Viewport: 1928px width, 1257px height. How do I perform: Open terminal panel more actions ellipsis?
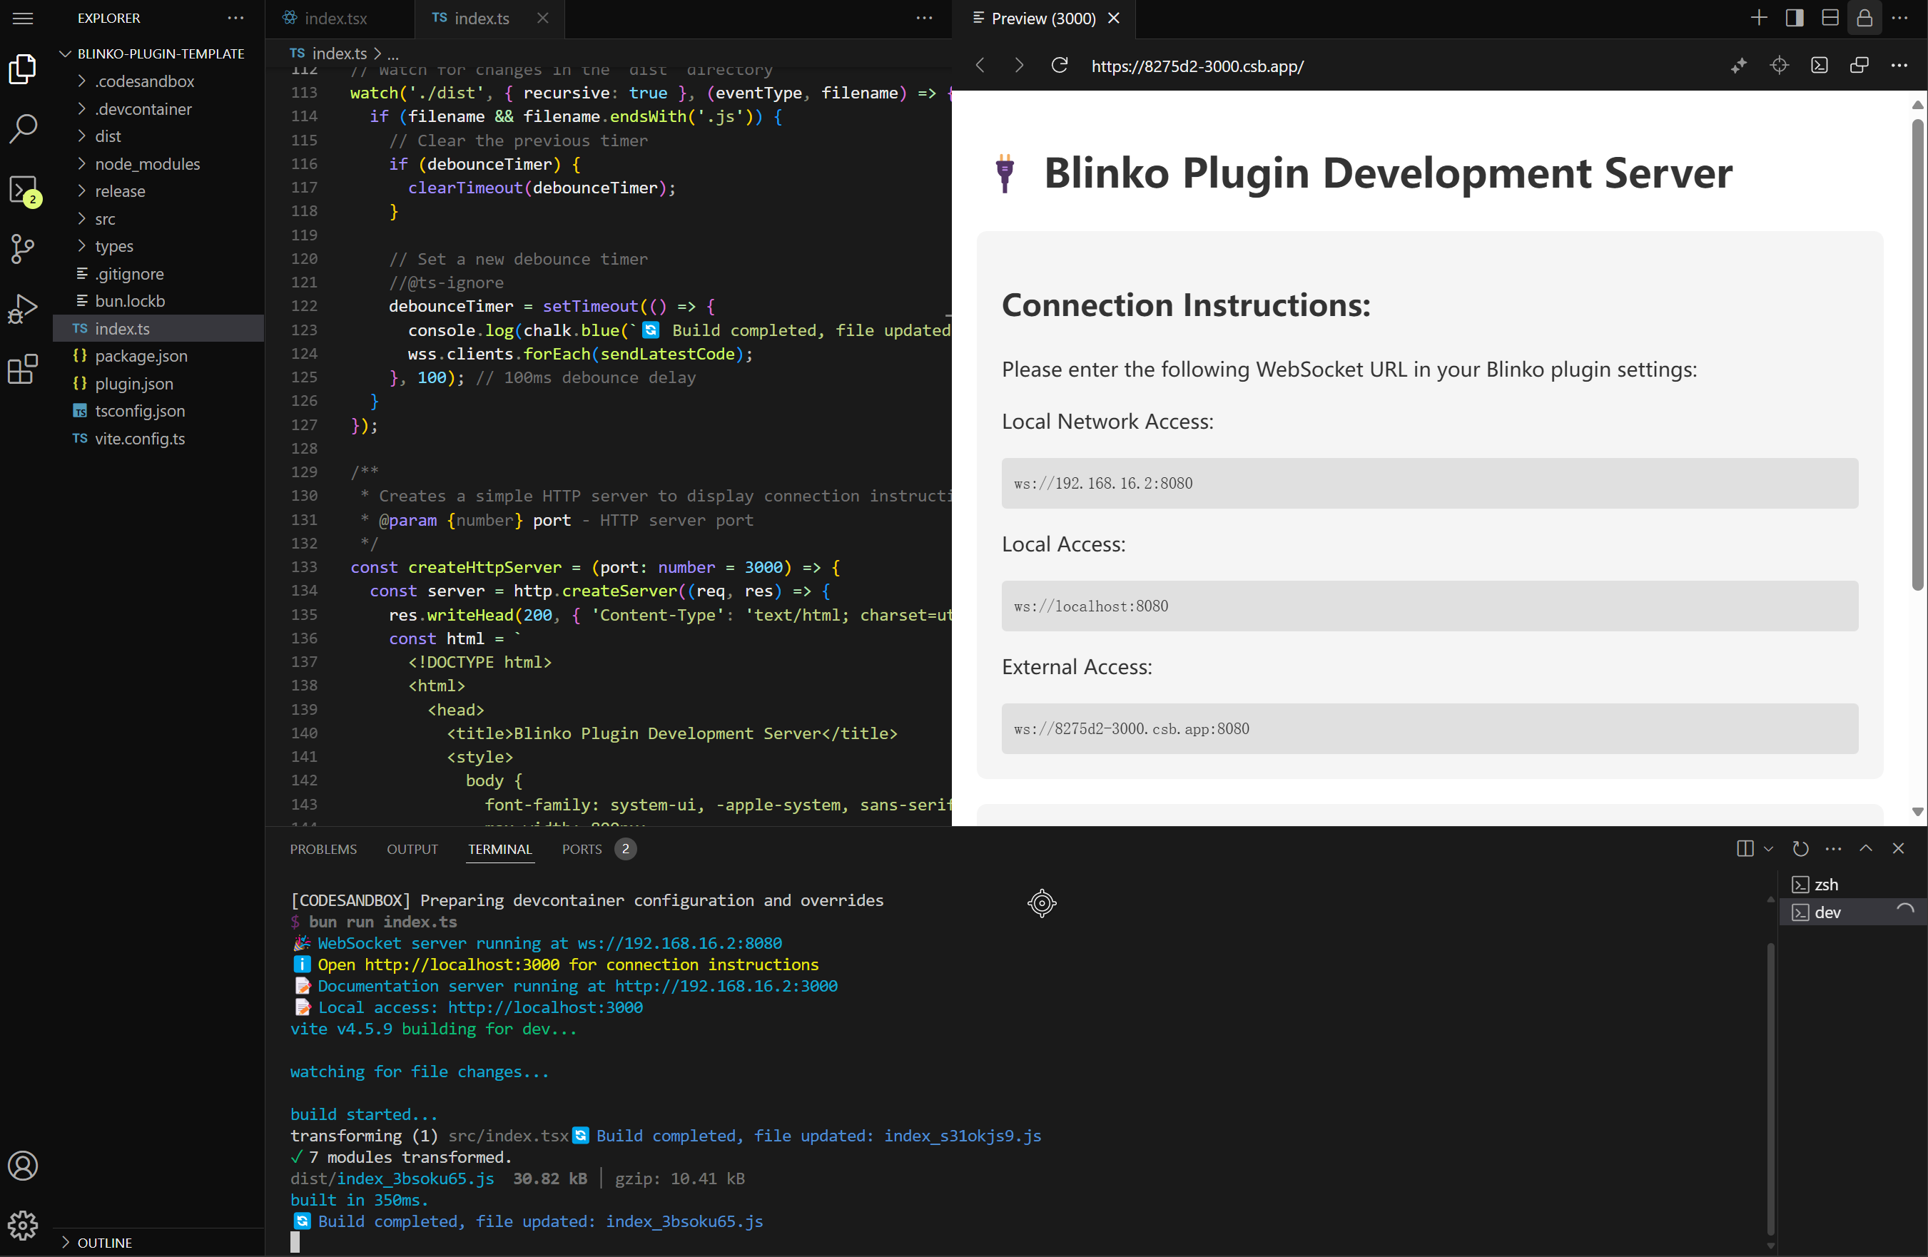point(1833,848)
